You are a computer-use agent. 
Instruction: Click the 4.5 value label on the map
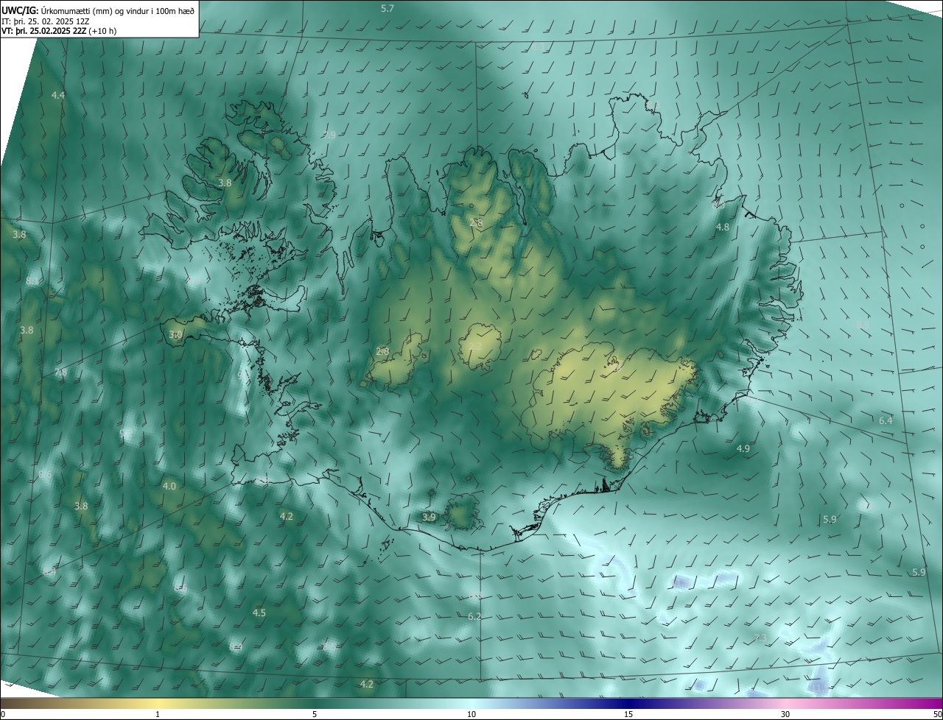259,613
